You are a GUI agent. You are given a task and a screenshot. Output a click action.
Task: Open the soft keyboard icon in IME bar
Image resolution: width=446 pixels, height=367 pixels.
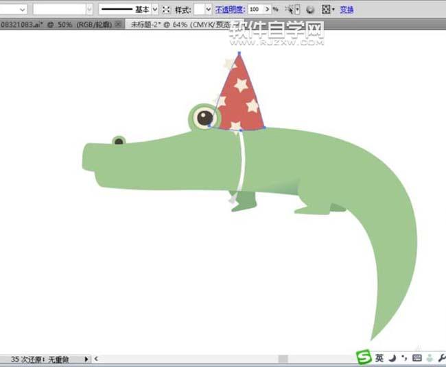coord(417,358)
